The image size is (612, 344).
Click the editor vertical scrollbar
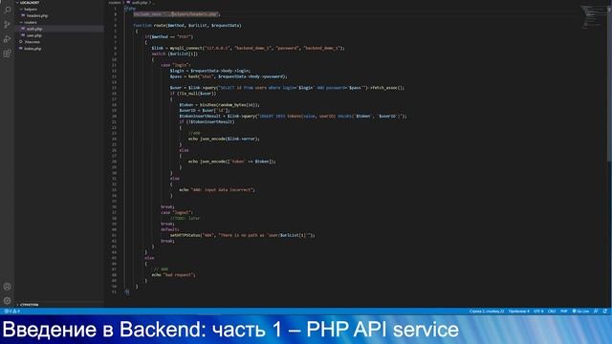(610, 83)
